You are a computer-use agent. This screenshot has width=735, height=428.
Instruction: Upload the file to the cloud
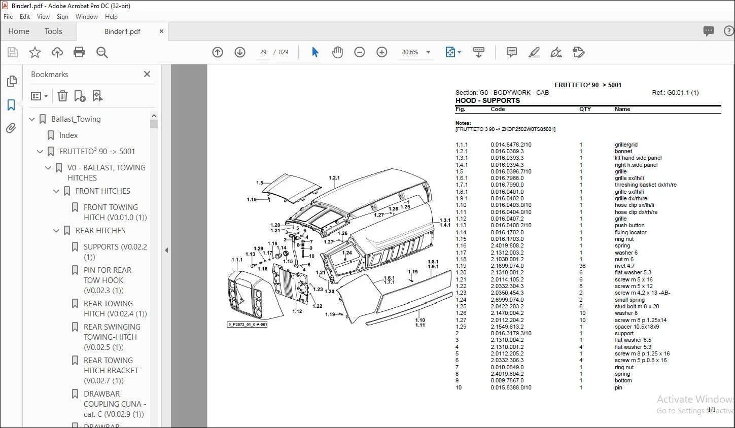pyautogui.click(x=57, y=52)
